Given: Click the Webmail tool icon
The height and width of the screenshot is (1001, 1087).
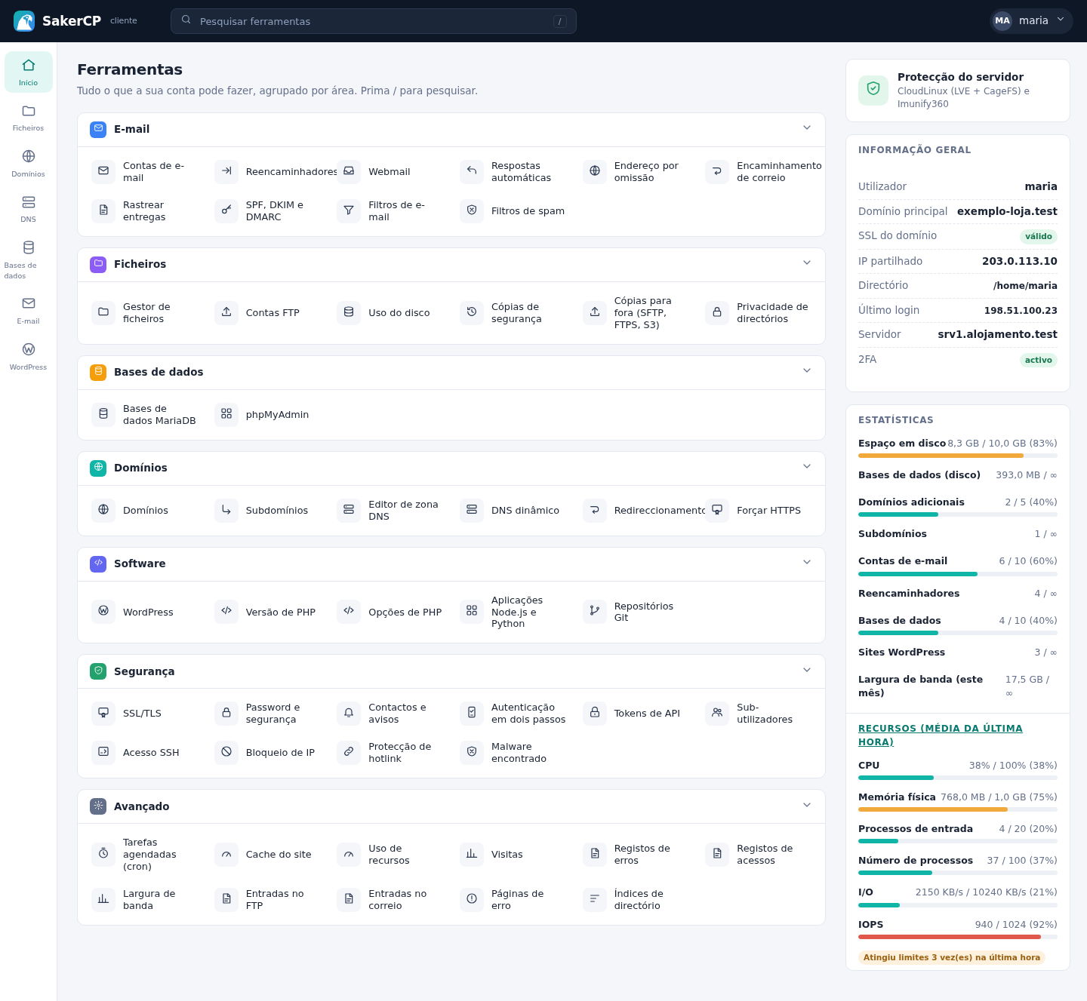Looking at the screenshot, I should pos(349,171).
